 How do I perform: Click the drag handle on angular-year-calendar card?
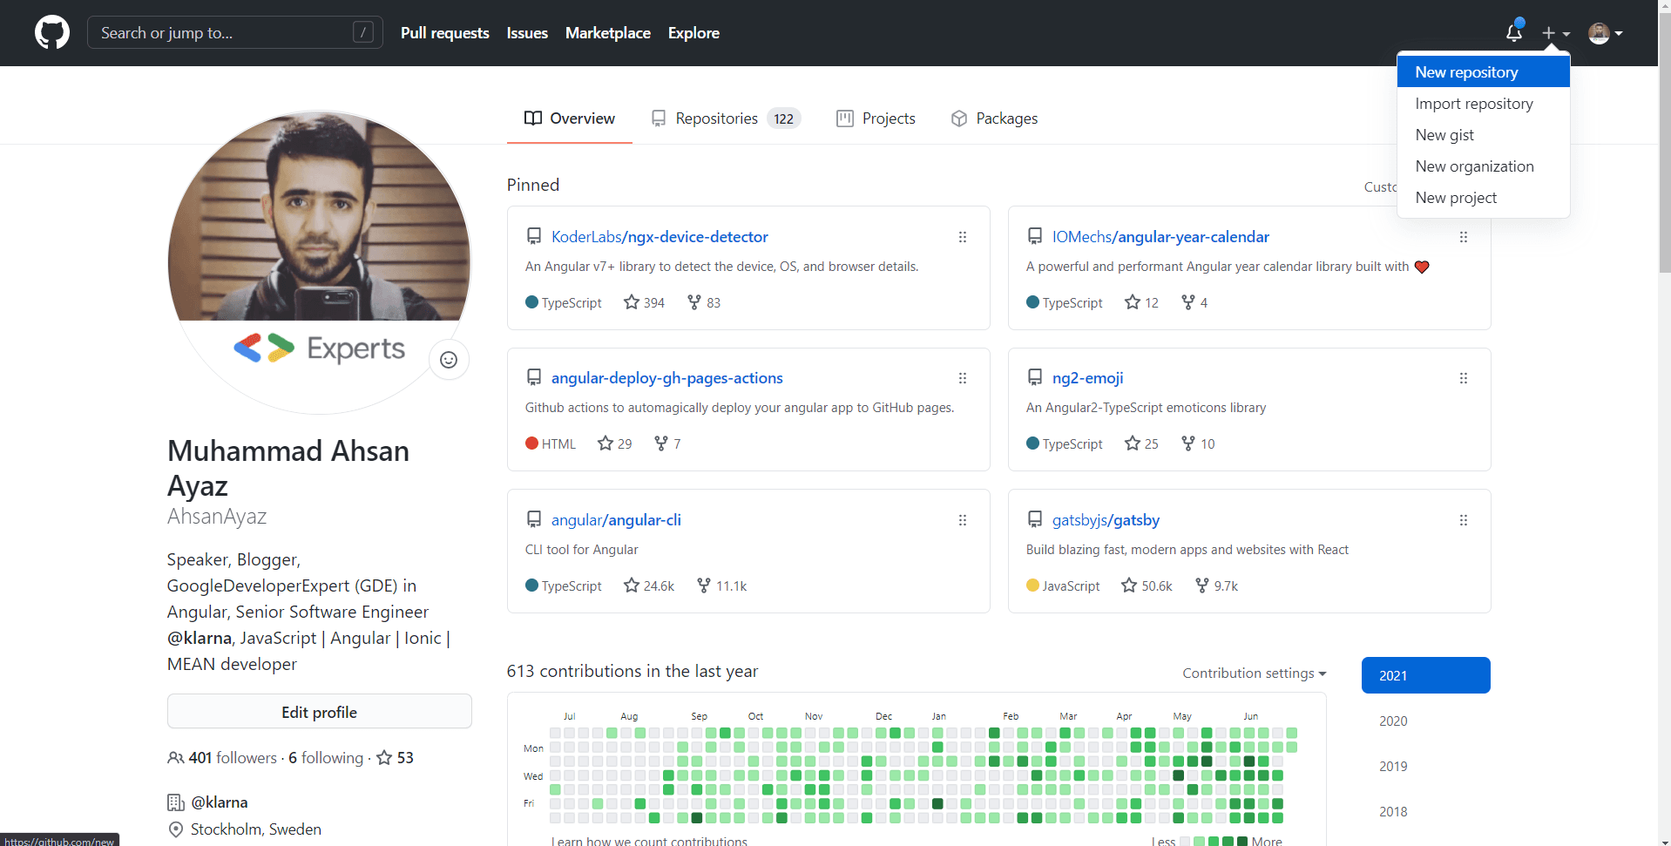tap(1464, 237)
